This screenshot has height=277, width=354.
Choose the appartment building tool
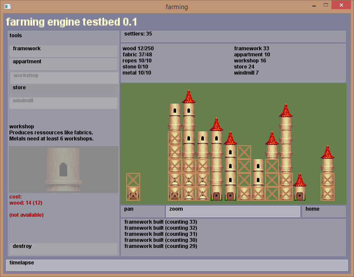click(x=63, y=64)
